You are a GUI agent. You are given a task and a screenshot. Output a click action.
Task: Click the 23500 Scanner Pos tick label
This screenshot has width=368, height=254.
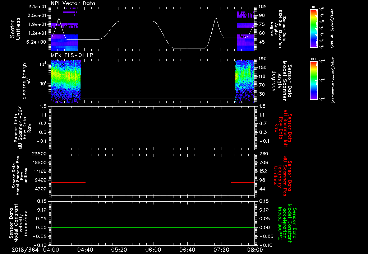pos(40,154)
